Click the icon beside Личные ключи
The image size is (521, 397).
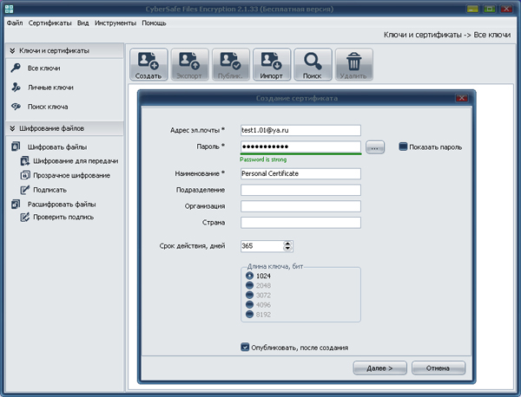click(x=16, y=88)
